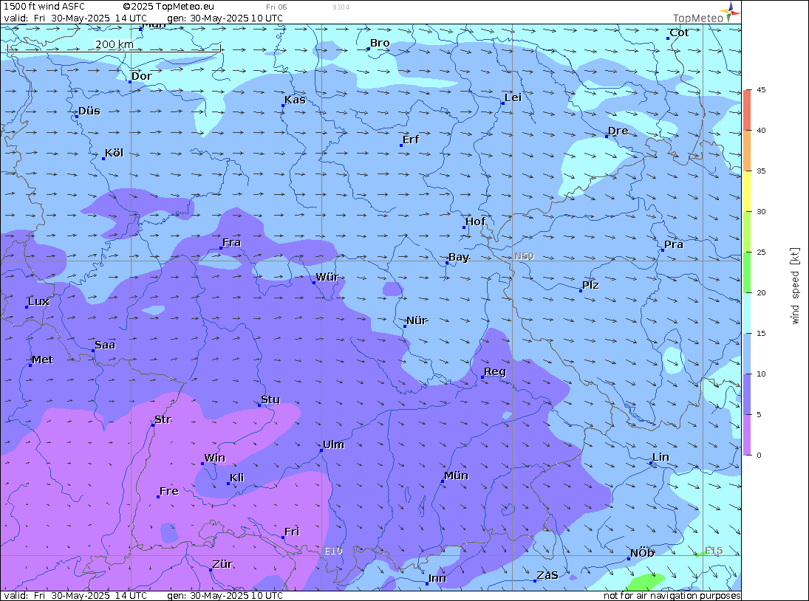Select the Dre city marker
Viewport: 809px width, 601px height.
click(607, 137)
